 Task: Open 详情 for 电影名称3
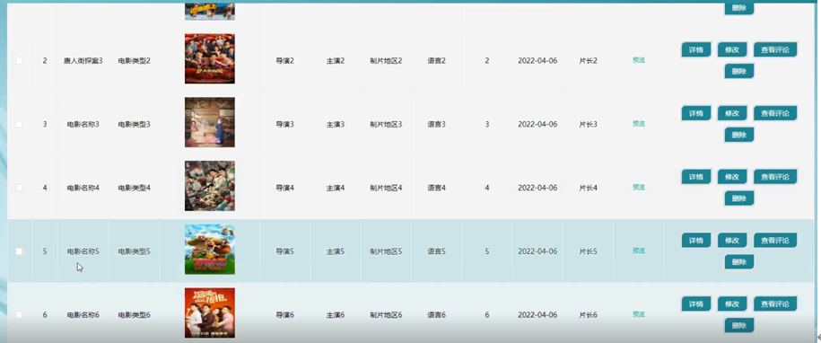[x=696, y=113]
